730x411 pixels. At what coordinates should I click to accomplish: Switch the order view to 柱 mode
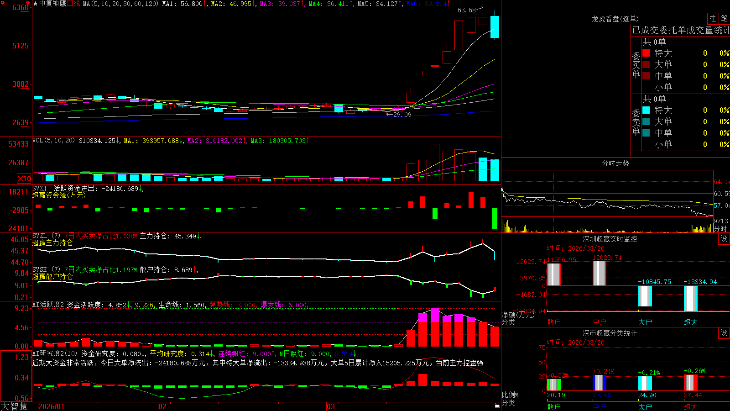point(713,19)
